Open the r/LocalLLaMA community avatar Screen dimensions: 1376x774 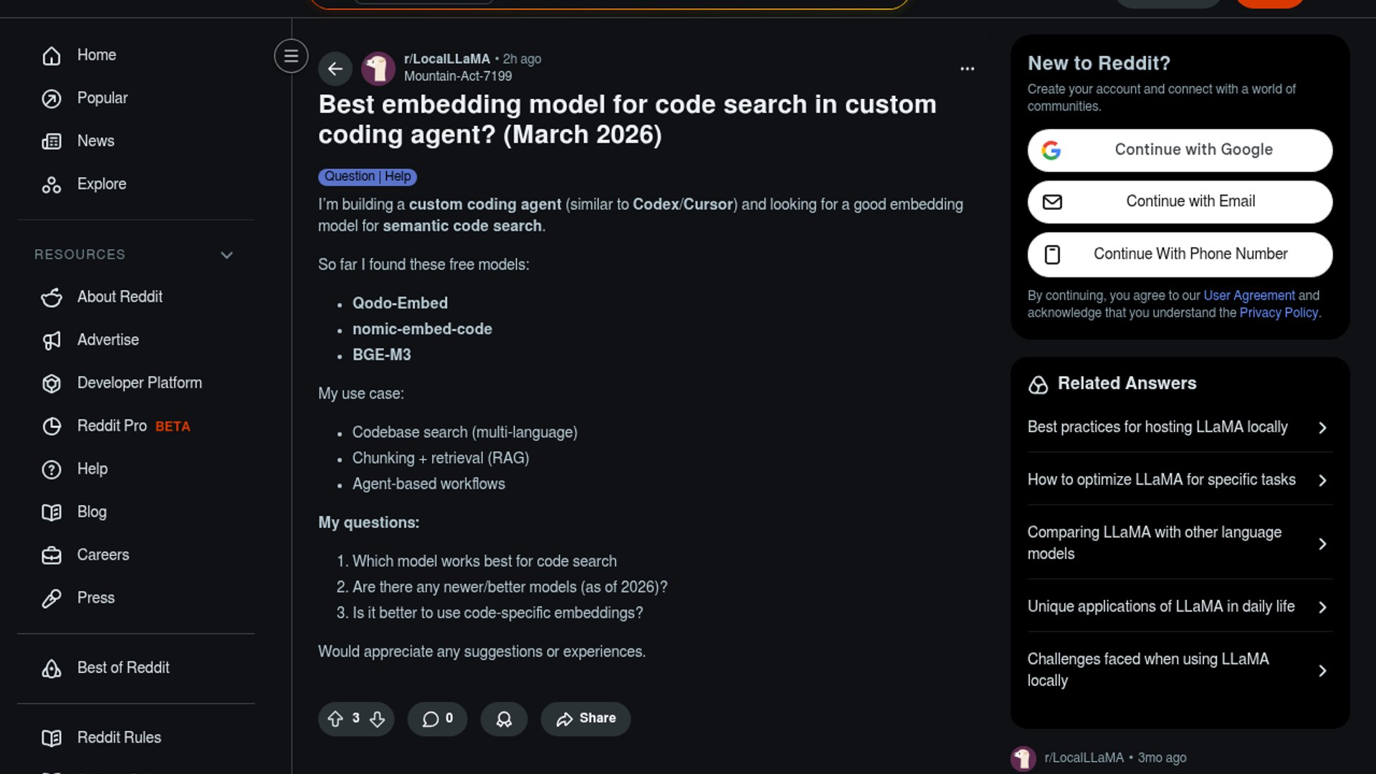pos(378,69)
